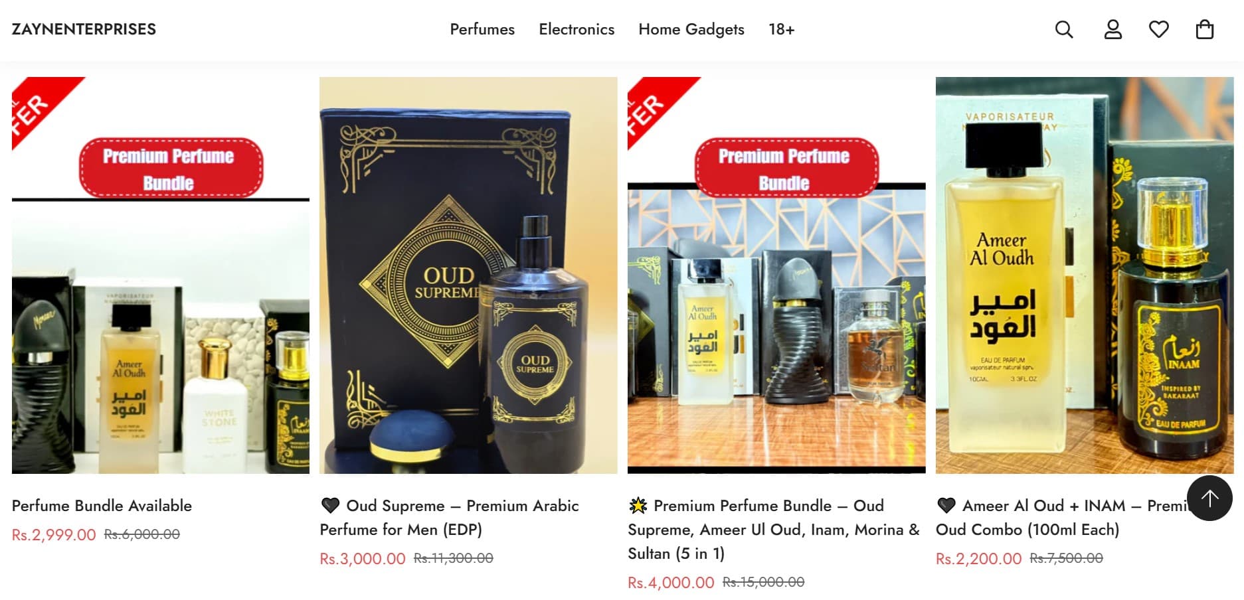The height and width of the screenshot is (600, 1244).
Task: Open Premium Perfume Bundle 5 in 1 link
Action: coord(774,530)
